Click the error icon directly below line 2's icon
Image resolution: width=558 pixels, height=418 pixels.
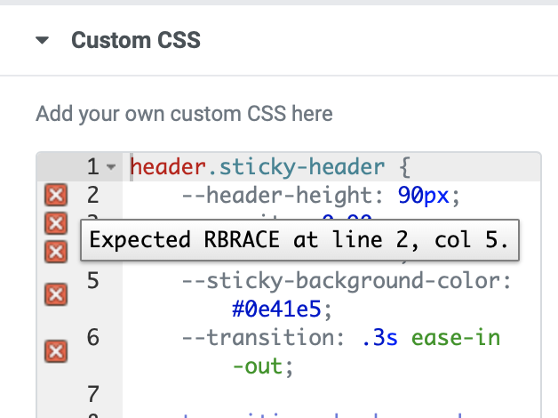55,222
